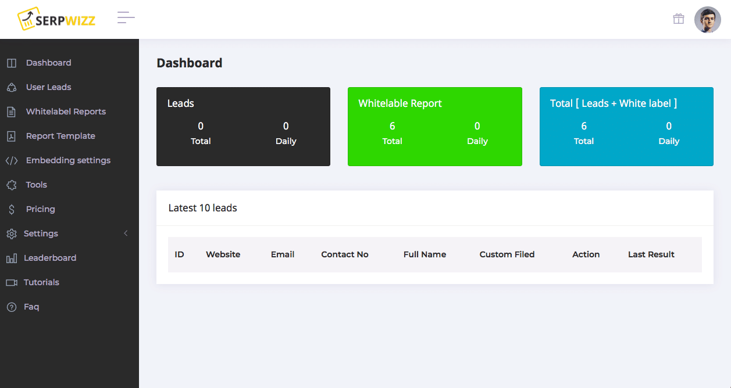Open Embedding settings page
Viewport: 731px width, 388px height.
tap(68, 160)
